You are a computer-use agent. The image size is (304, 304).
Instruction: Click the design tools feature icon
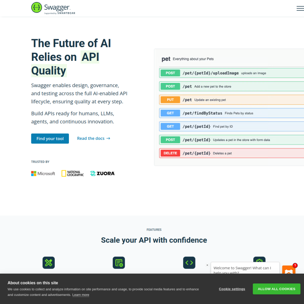49,263
